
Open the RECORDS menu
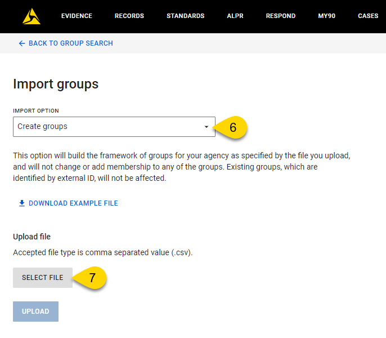coord(129,16)
